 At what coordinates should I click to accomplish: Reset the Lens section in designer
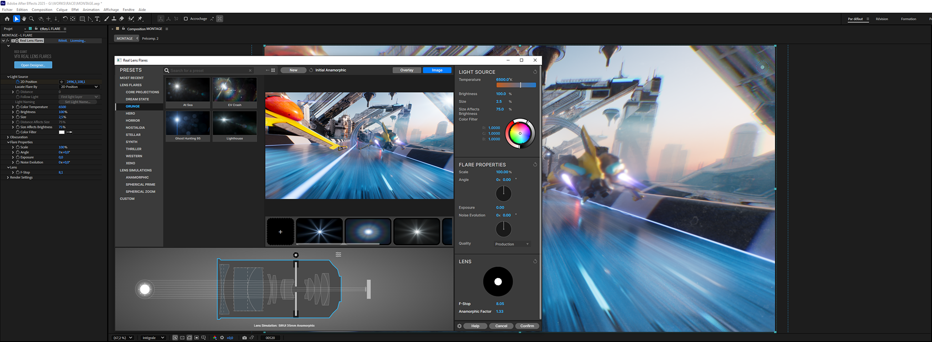point(535,262)
